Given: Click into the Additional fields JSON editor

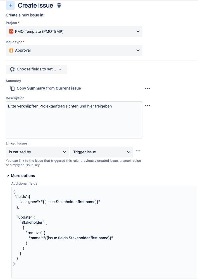Looking at the screenshot, I should tap(104, 232).
